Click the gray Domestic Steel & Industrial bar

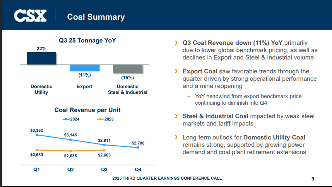(128, 69)
